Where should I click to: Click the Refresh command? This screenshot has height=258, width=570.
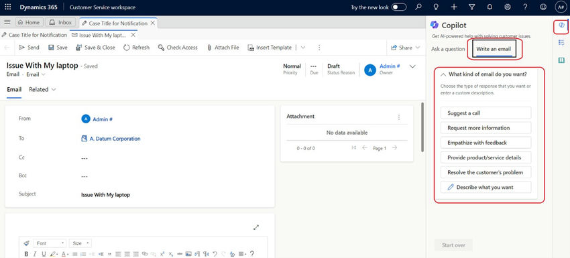pos(136,48)
